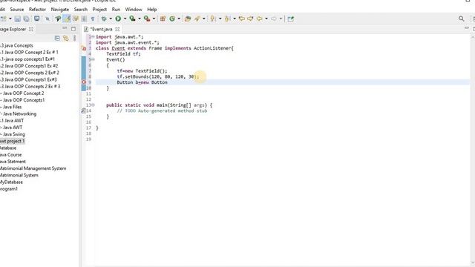This screenshot has height=267, width=475.
Task: Click the Coverage run icon
Action: tap(132, 19)
